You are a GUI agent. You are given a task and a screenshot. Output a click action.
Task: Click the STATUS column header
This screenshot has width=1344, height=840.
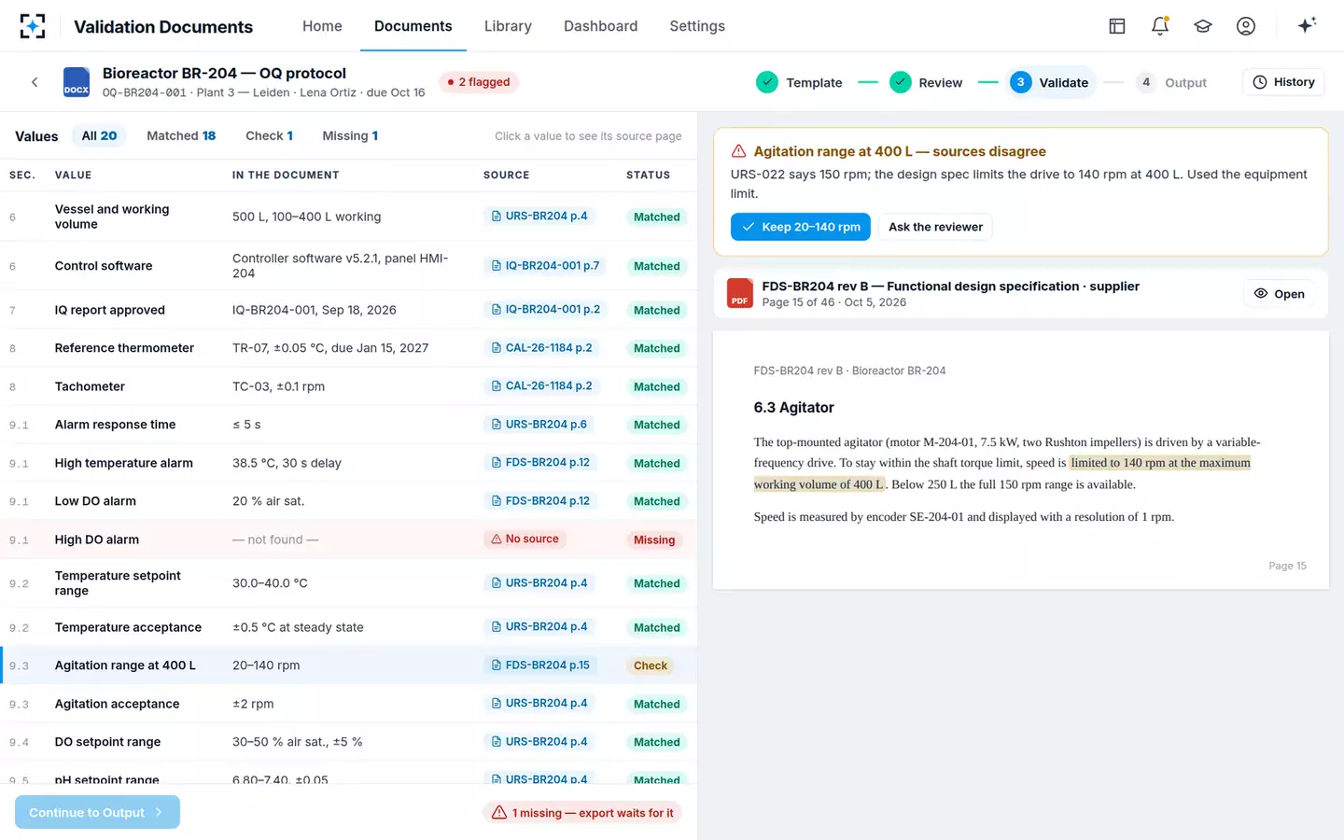click(x=649, y=175)
